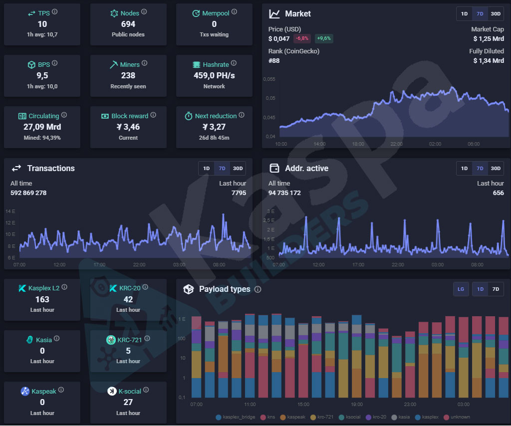Screen dimensions: 511x426
Task: Select 7D range for Payload types
Action: pos(496,289)
